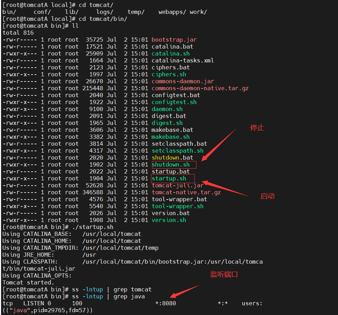Select the "JRE_HOME:" label
Image resolution: width=338 pixels, height=315 pixels.
[39, 255]
